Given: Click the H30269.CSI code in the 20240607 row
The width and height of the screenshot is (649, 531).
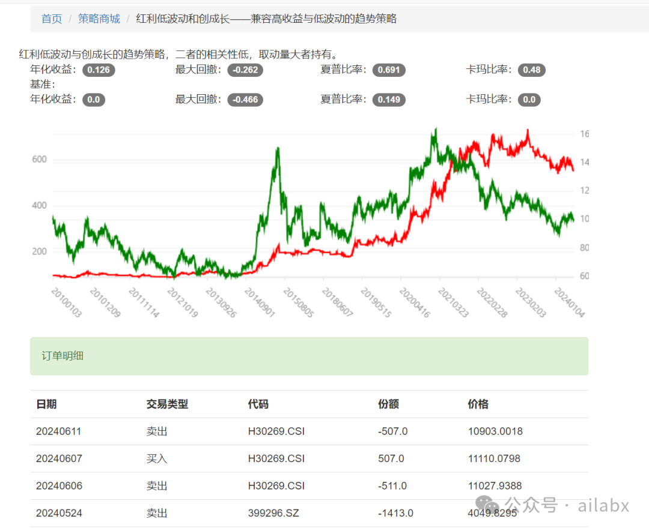Looking at the screenshot, I should 275,458.
